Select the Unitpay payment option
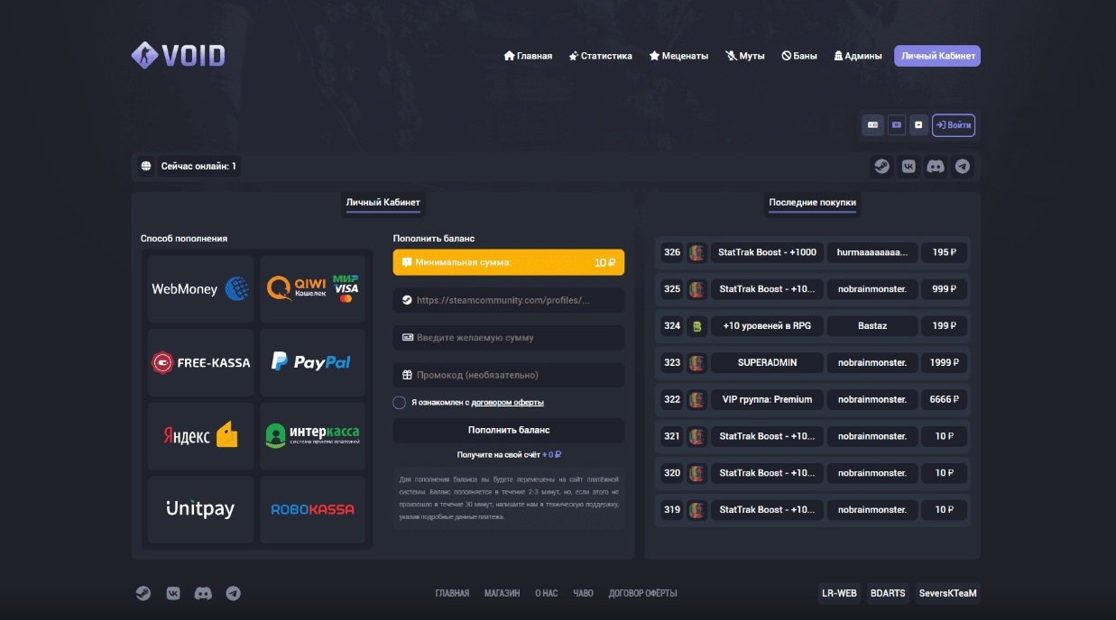This screenshot has height=620, width=1116. pyautogui.click(x=200, y=509)
